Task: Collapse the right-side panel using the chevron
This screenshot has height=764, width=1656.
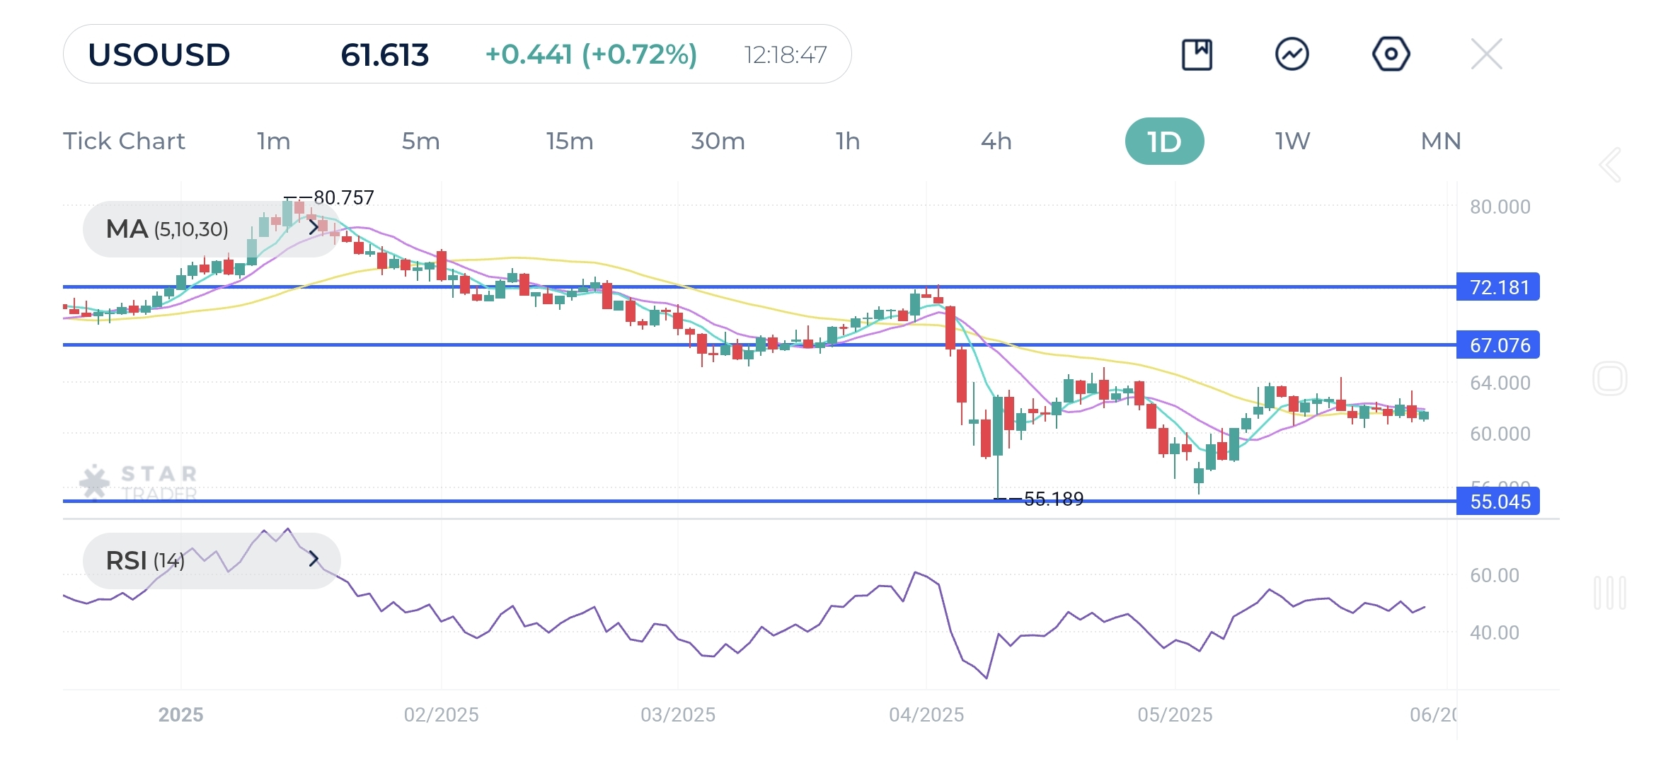Action: pos(1609,164)
